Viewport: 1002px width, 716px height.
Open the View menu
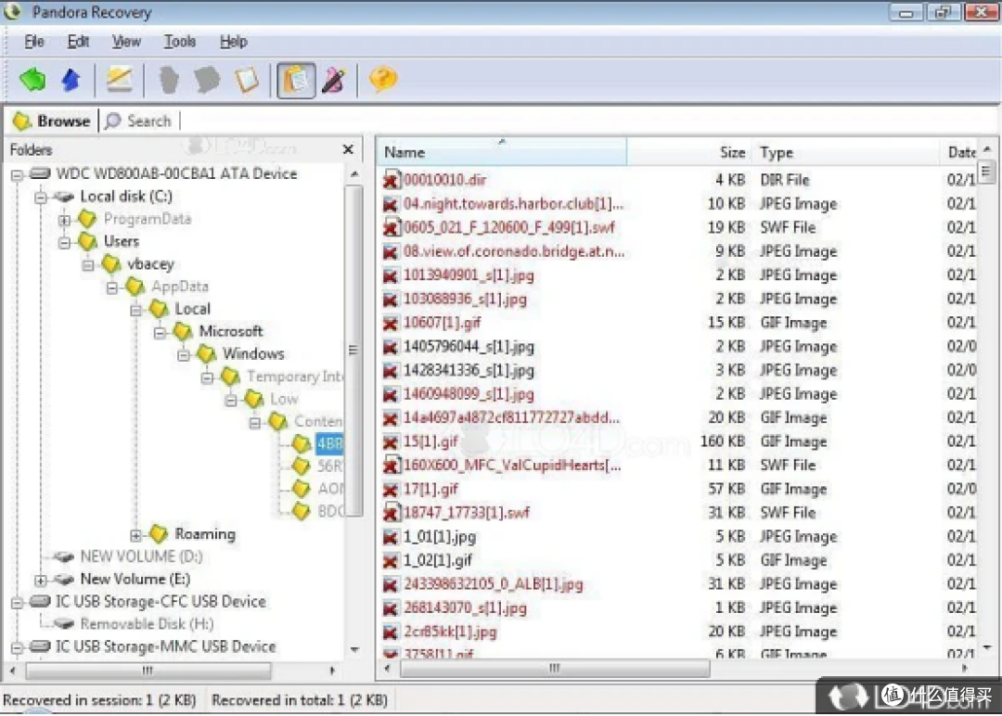coord(126,42)
